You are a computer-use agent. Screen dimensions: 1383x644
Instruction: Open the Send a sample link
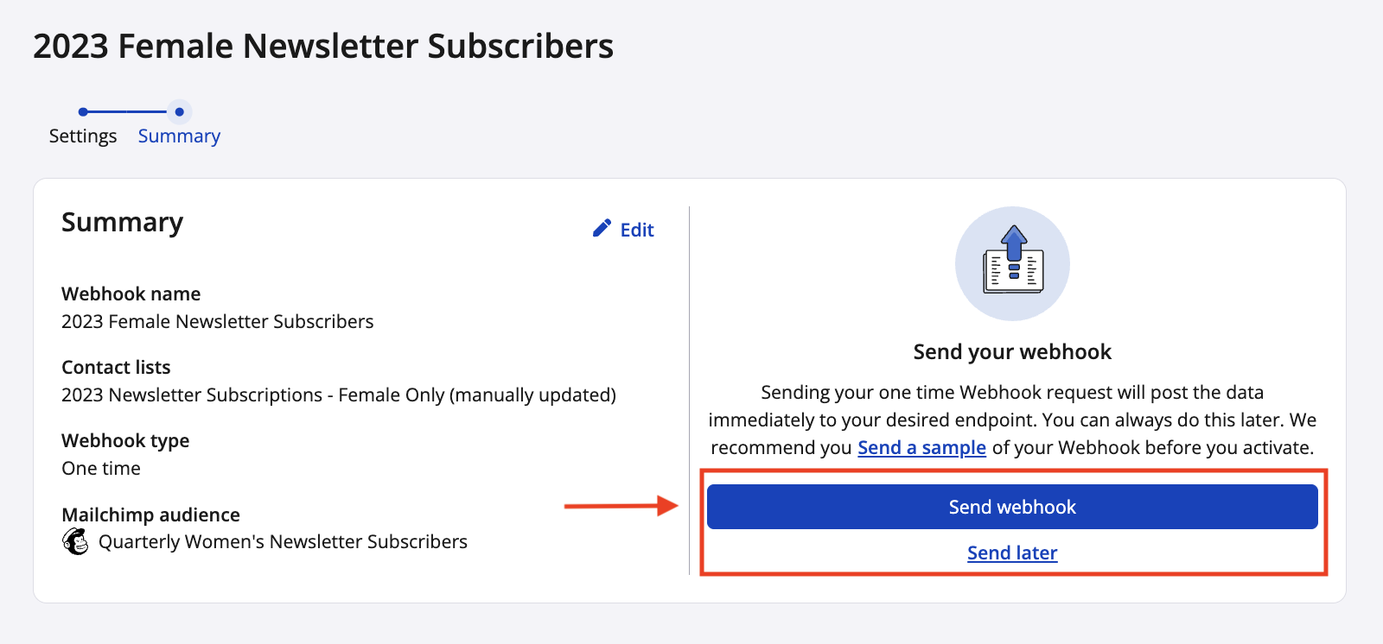921,447
